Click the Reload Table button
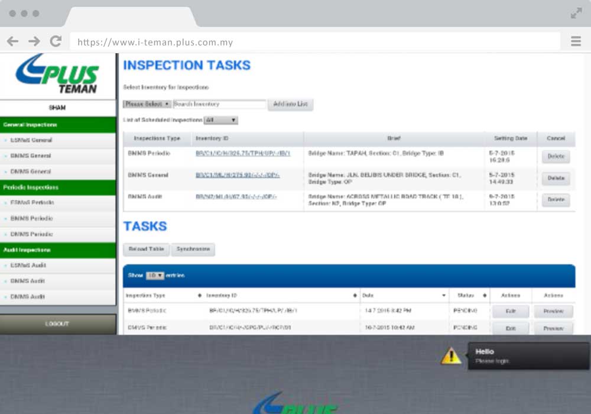The width and height of the screenshot is (591, 414). [146, 250]
